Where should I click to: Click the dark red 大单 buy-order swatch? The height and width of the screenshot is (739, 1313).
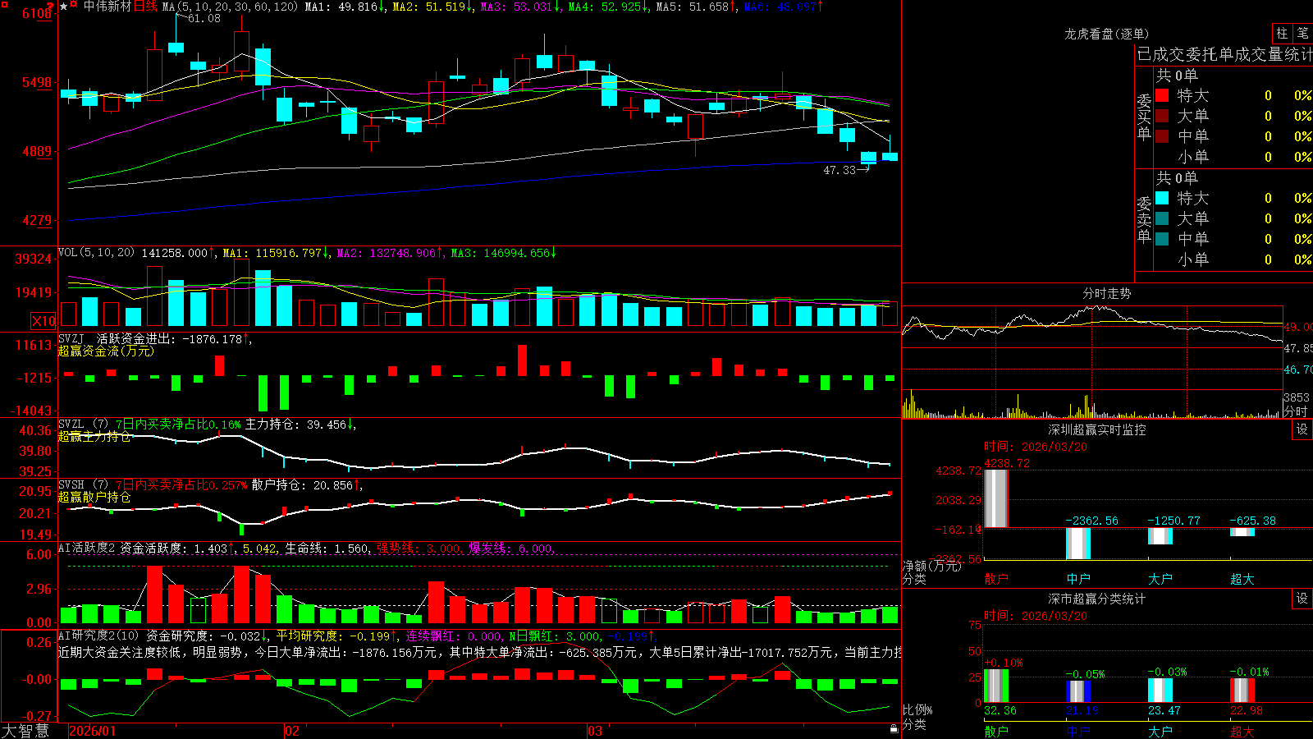[x=1162, y=116]
